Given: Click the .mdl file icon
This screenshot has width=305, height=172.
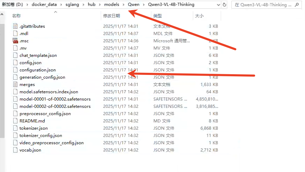Looking at the screenshot, I should coord(15,34).
